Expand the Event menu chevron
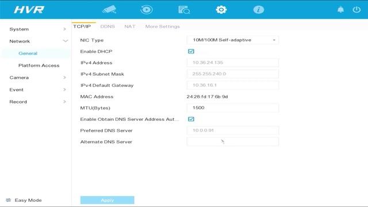This screenshot has width=368, height=207. pos(64,90)
